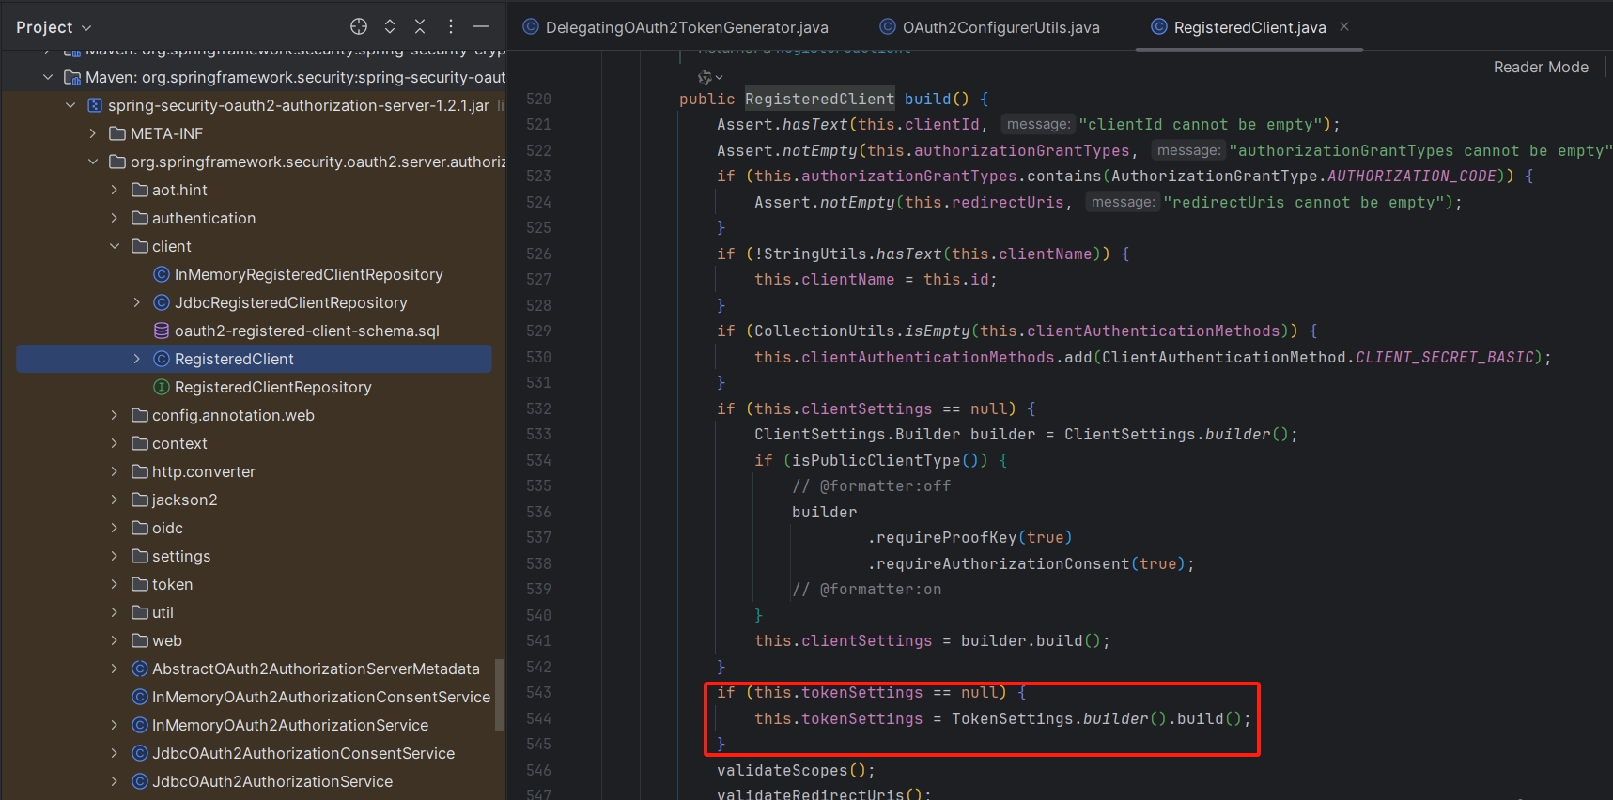Click Expand All icon in Project panel

[390, 26]
